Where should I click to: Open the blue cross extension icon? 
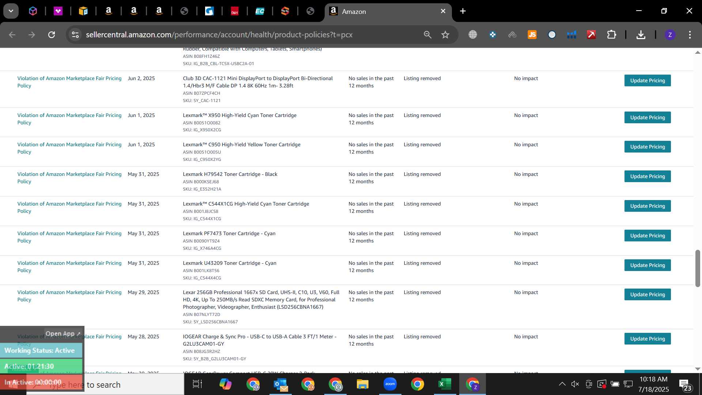492,34
